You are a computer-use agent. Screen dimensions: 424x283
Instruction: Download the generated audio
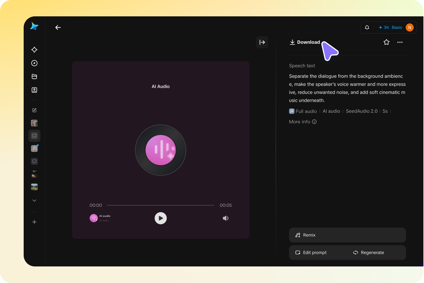305,42
